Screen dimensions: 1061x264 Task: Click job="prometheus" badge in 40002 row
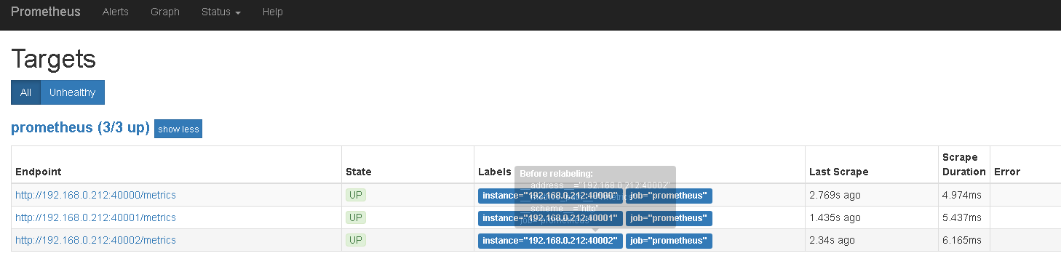pyautogui.click(x=669, y=241)
